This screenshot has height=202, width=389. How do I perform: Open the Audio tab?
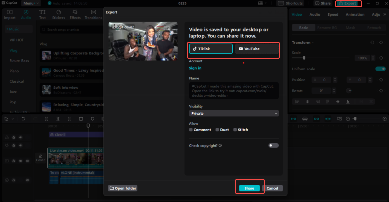[x=26, y=15]
